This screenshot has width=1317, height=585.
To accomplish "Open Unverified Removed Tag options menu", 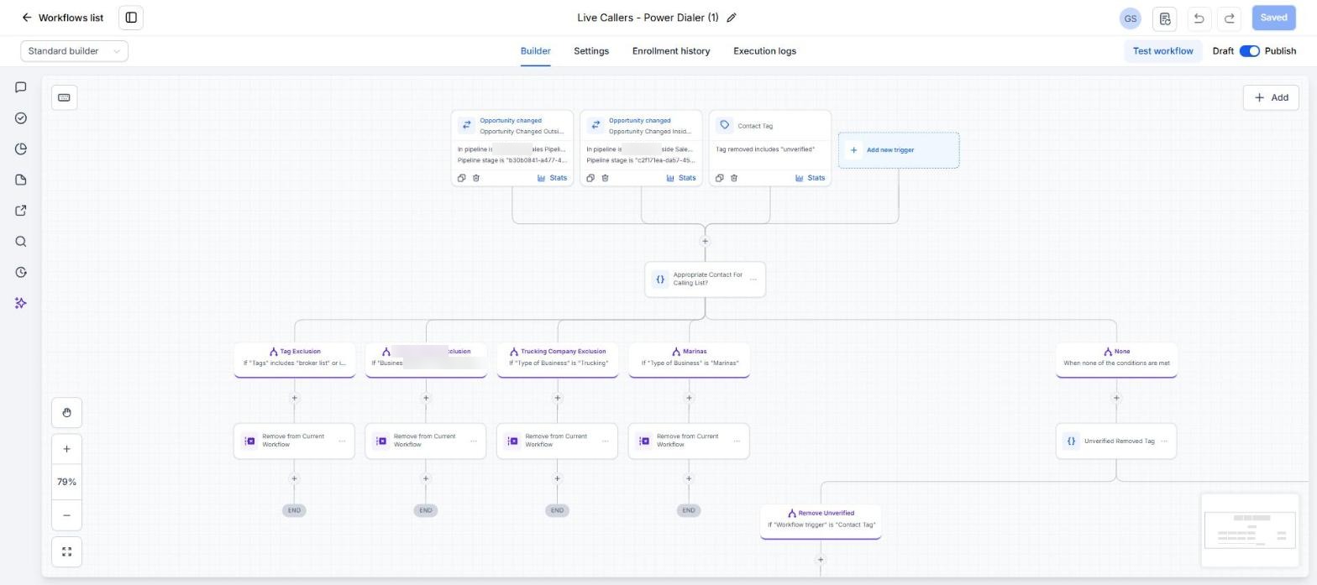I will tap(1164, 441).
